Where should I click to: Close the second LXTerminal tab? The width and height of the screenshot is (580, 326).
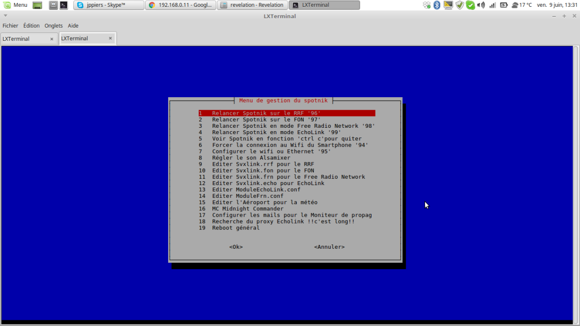point(110,38)
